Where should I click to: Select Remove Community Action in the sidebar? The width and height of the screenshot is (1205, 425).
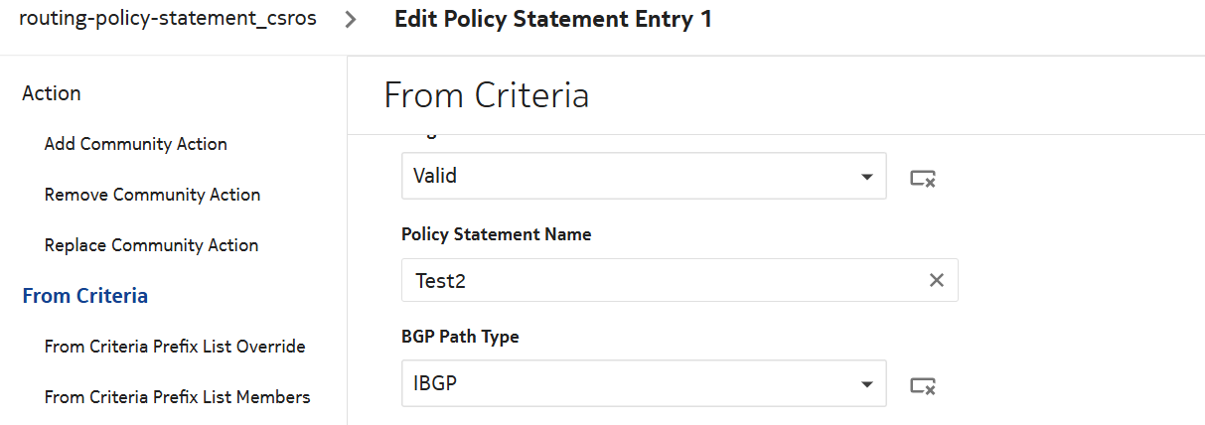point(152,195)
